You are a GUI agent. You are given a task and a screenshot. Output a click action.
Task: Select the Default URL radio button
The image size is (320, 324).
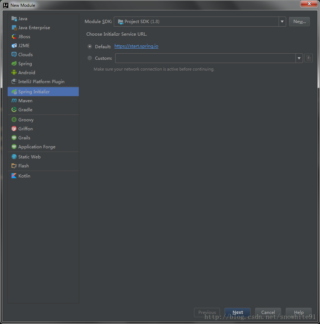(x=90, y=47)
